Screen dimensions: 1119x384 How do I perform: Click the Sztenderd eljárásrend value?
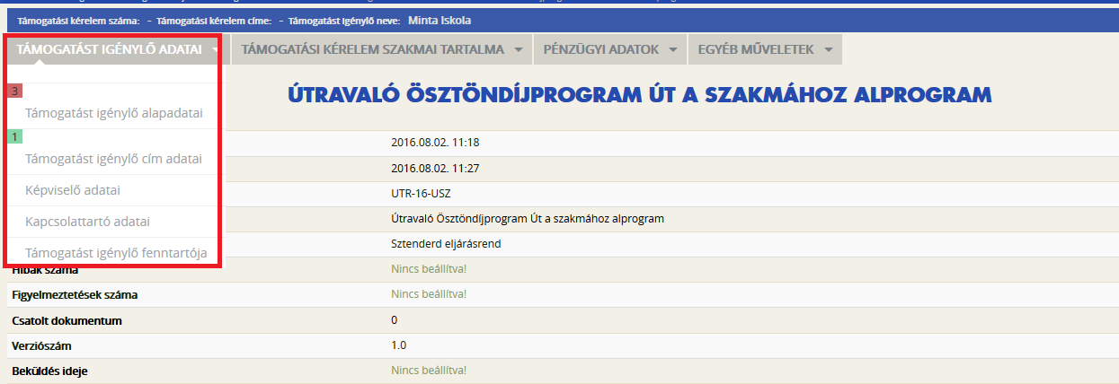tap(446, 244)
